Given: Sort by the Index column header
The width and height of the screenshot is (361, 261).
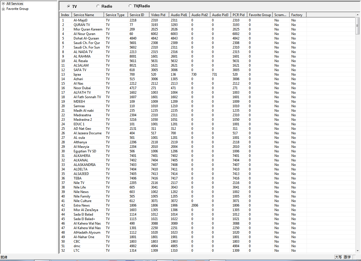Looking at the screenshot, I should coord(65,15).
